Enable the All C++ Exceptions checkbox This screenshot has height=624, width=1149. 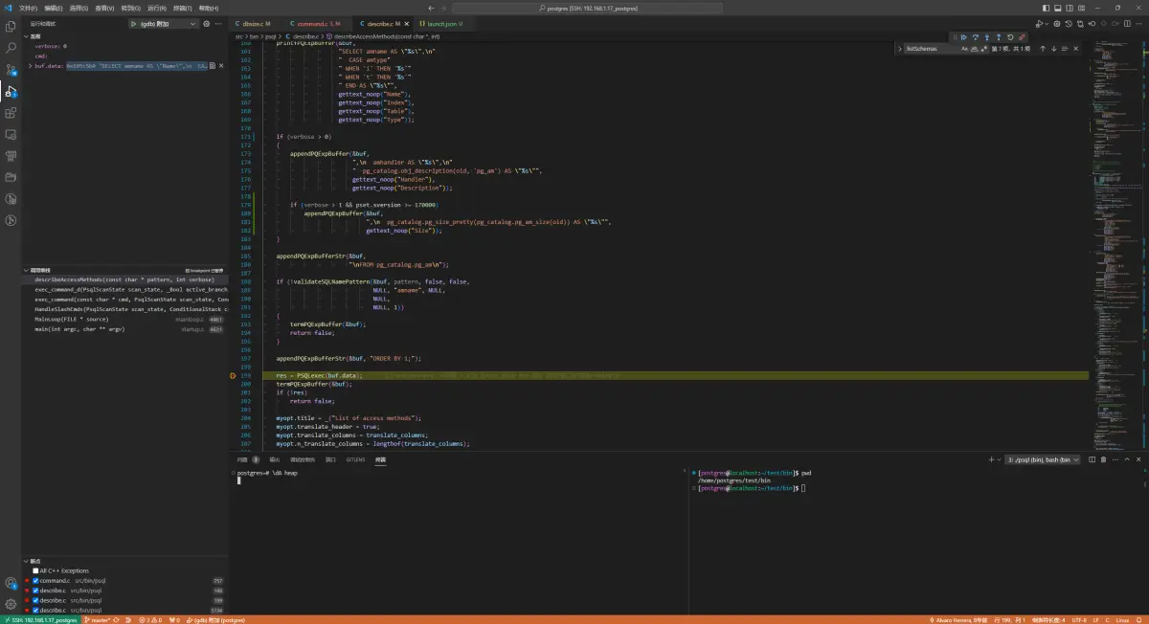click(x=36, y=570)
